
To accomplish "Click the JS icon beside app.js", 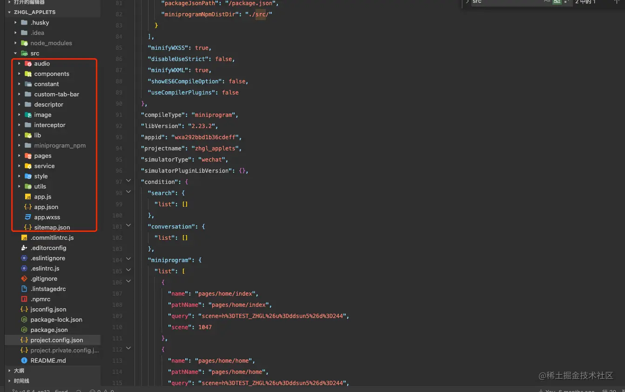I will click(28, 197).
